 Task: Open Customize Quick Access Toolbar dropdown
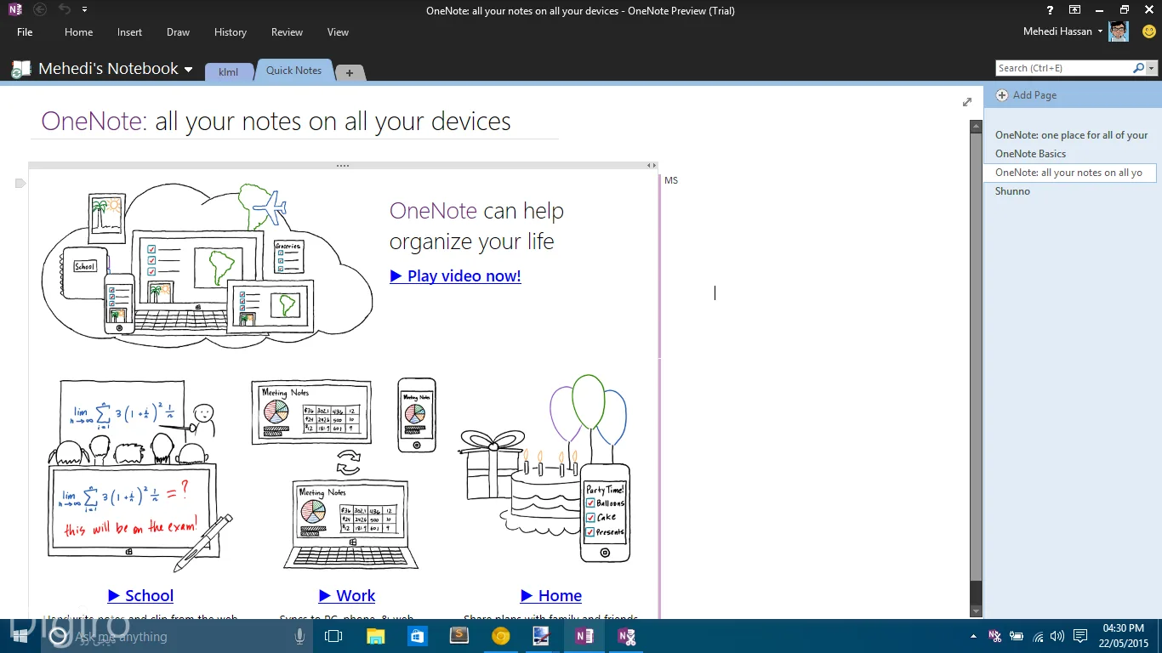(85, 10)
